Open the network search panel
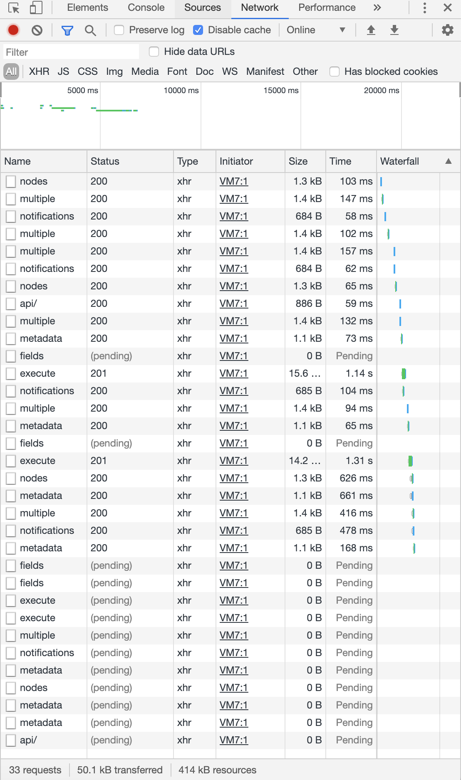The width and height of the screenshot is (461, 780). pyautogui.click(x=91, y=30)
